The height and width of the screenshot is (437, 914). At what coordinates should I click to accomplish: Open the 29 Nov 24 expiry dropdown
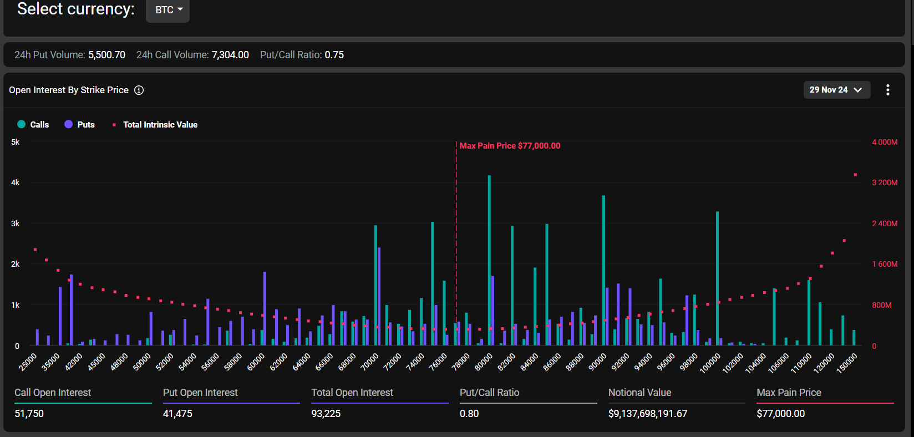[836, 90]
